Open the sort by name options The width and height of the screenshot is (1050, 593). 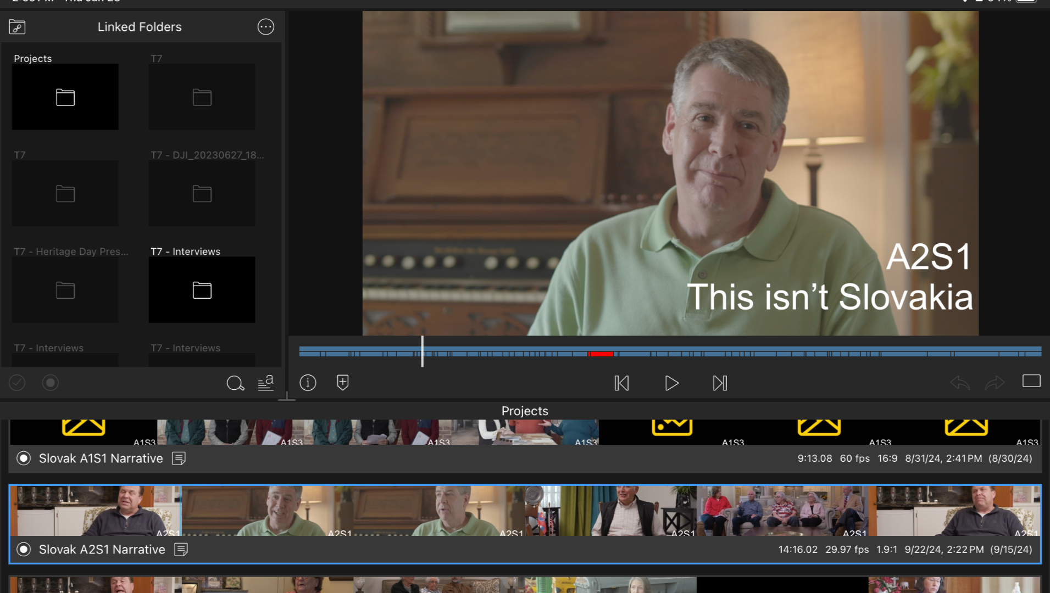pos(266,383)
